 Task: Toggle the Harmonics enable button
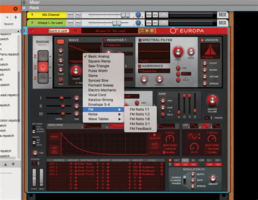pyautogui.click(x=140, y=66)
